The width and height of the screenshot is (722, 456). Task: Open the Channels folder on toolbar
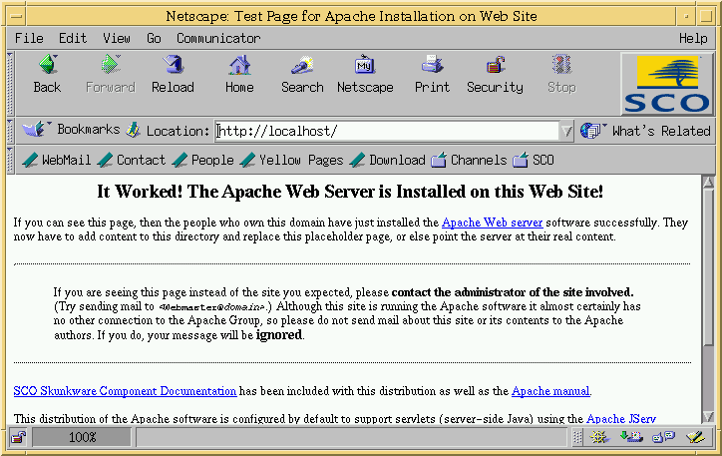coord(469,160)
